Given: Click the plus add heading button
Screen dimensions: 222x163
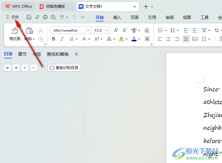Looking at the screenshot, I should 25,68.
